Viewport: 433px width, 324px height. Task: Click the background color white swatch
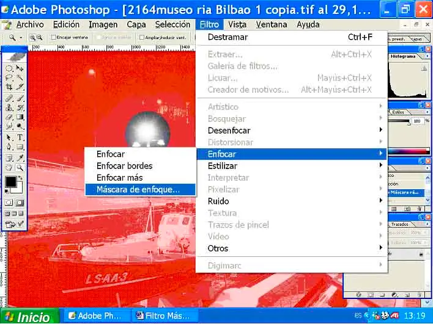18,190
